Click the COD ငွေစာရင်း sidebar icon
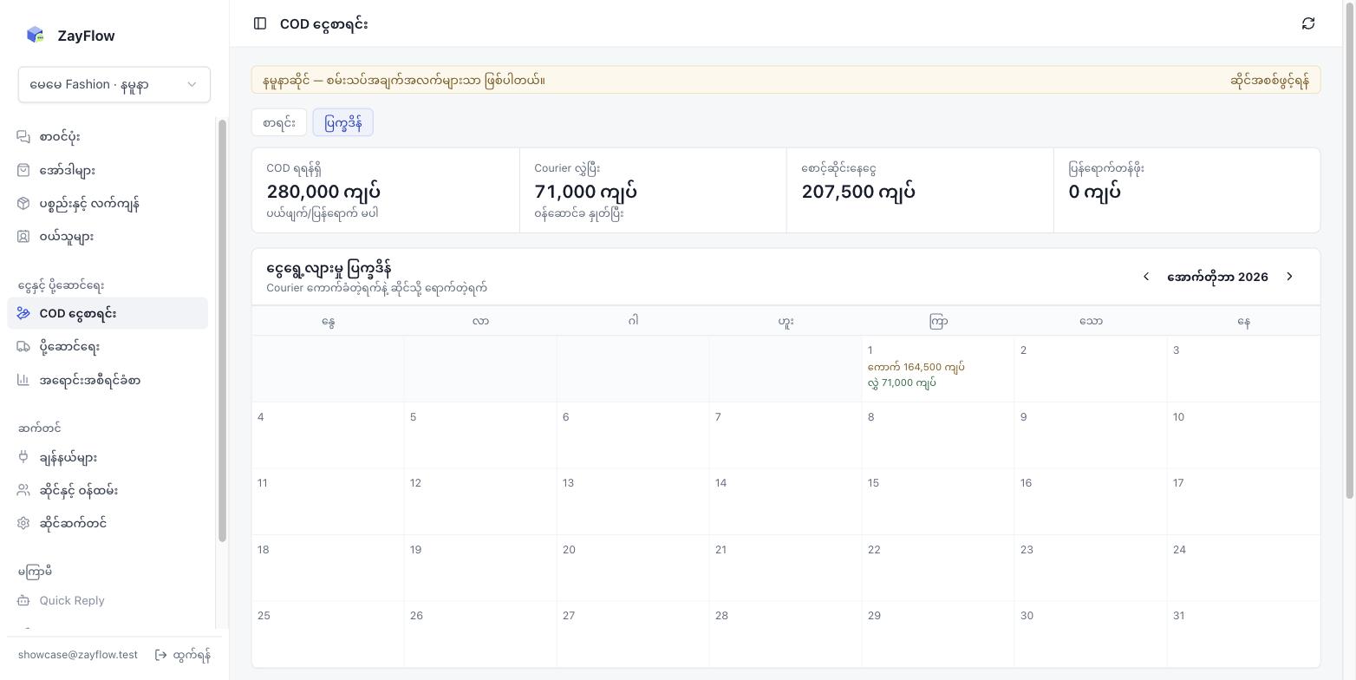 click(x=23, y=313)
